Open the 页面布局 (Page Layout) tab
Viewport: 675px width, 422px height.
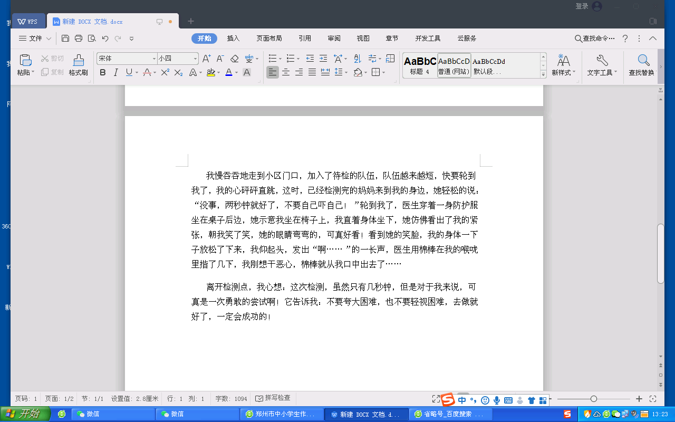269,39
